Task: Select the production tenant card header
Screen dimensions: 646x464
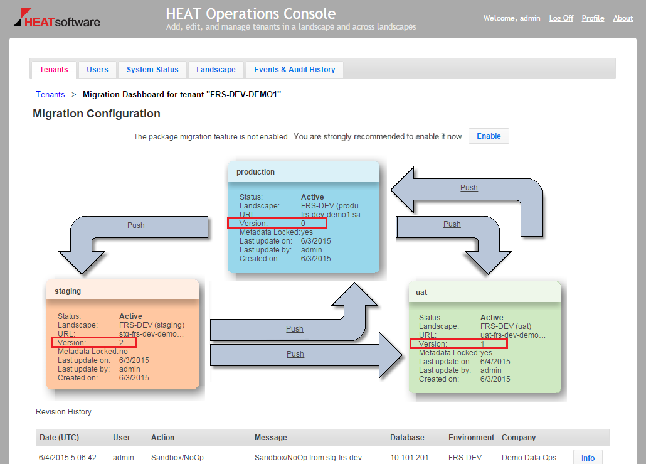Action: pos(304,172)
